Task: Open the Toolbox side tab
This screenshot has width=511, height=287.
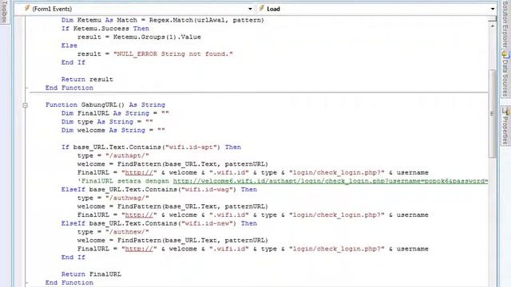Action: tap(4, 12)
